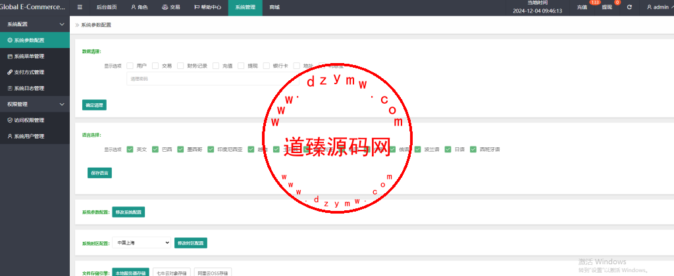Open 系统日志管理 in the sidebar
The height and width of the screenshot is (276, 674).
35,89
